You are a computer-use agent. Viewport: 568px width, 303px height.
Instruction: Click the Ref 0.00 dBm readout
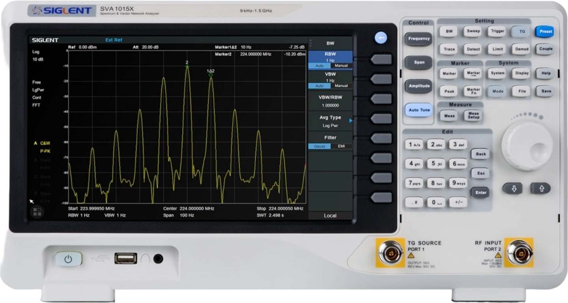82,47
